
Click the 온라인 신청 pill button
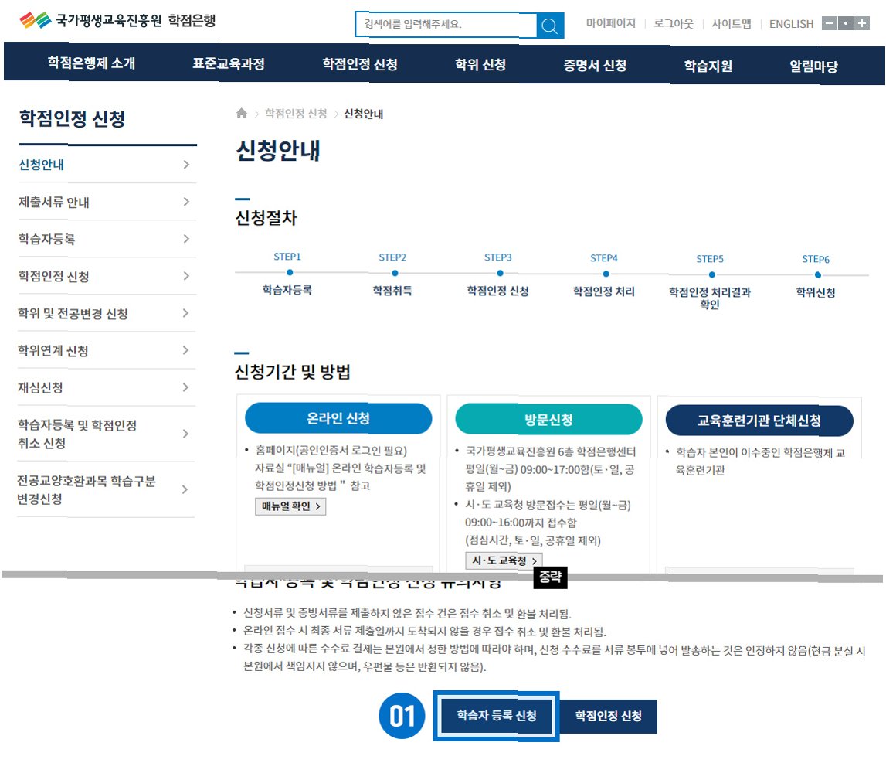[x=338, y=418]
